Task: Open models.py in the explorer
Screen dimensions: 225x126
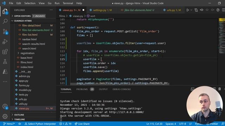Action: pos(25,90)
